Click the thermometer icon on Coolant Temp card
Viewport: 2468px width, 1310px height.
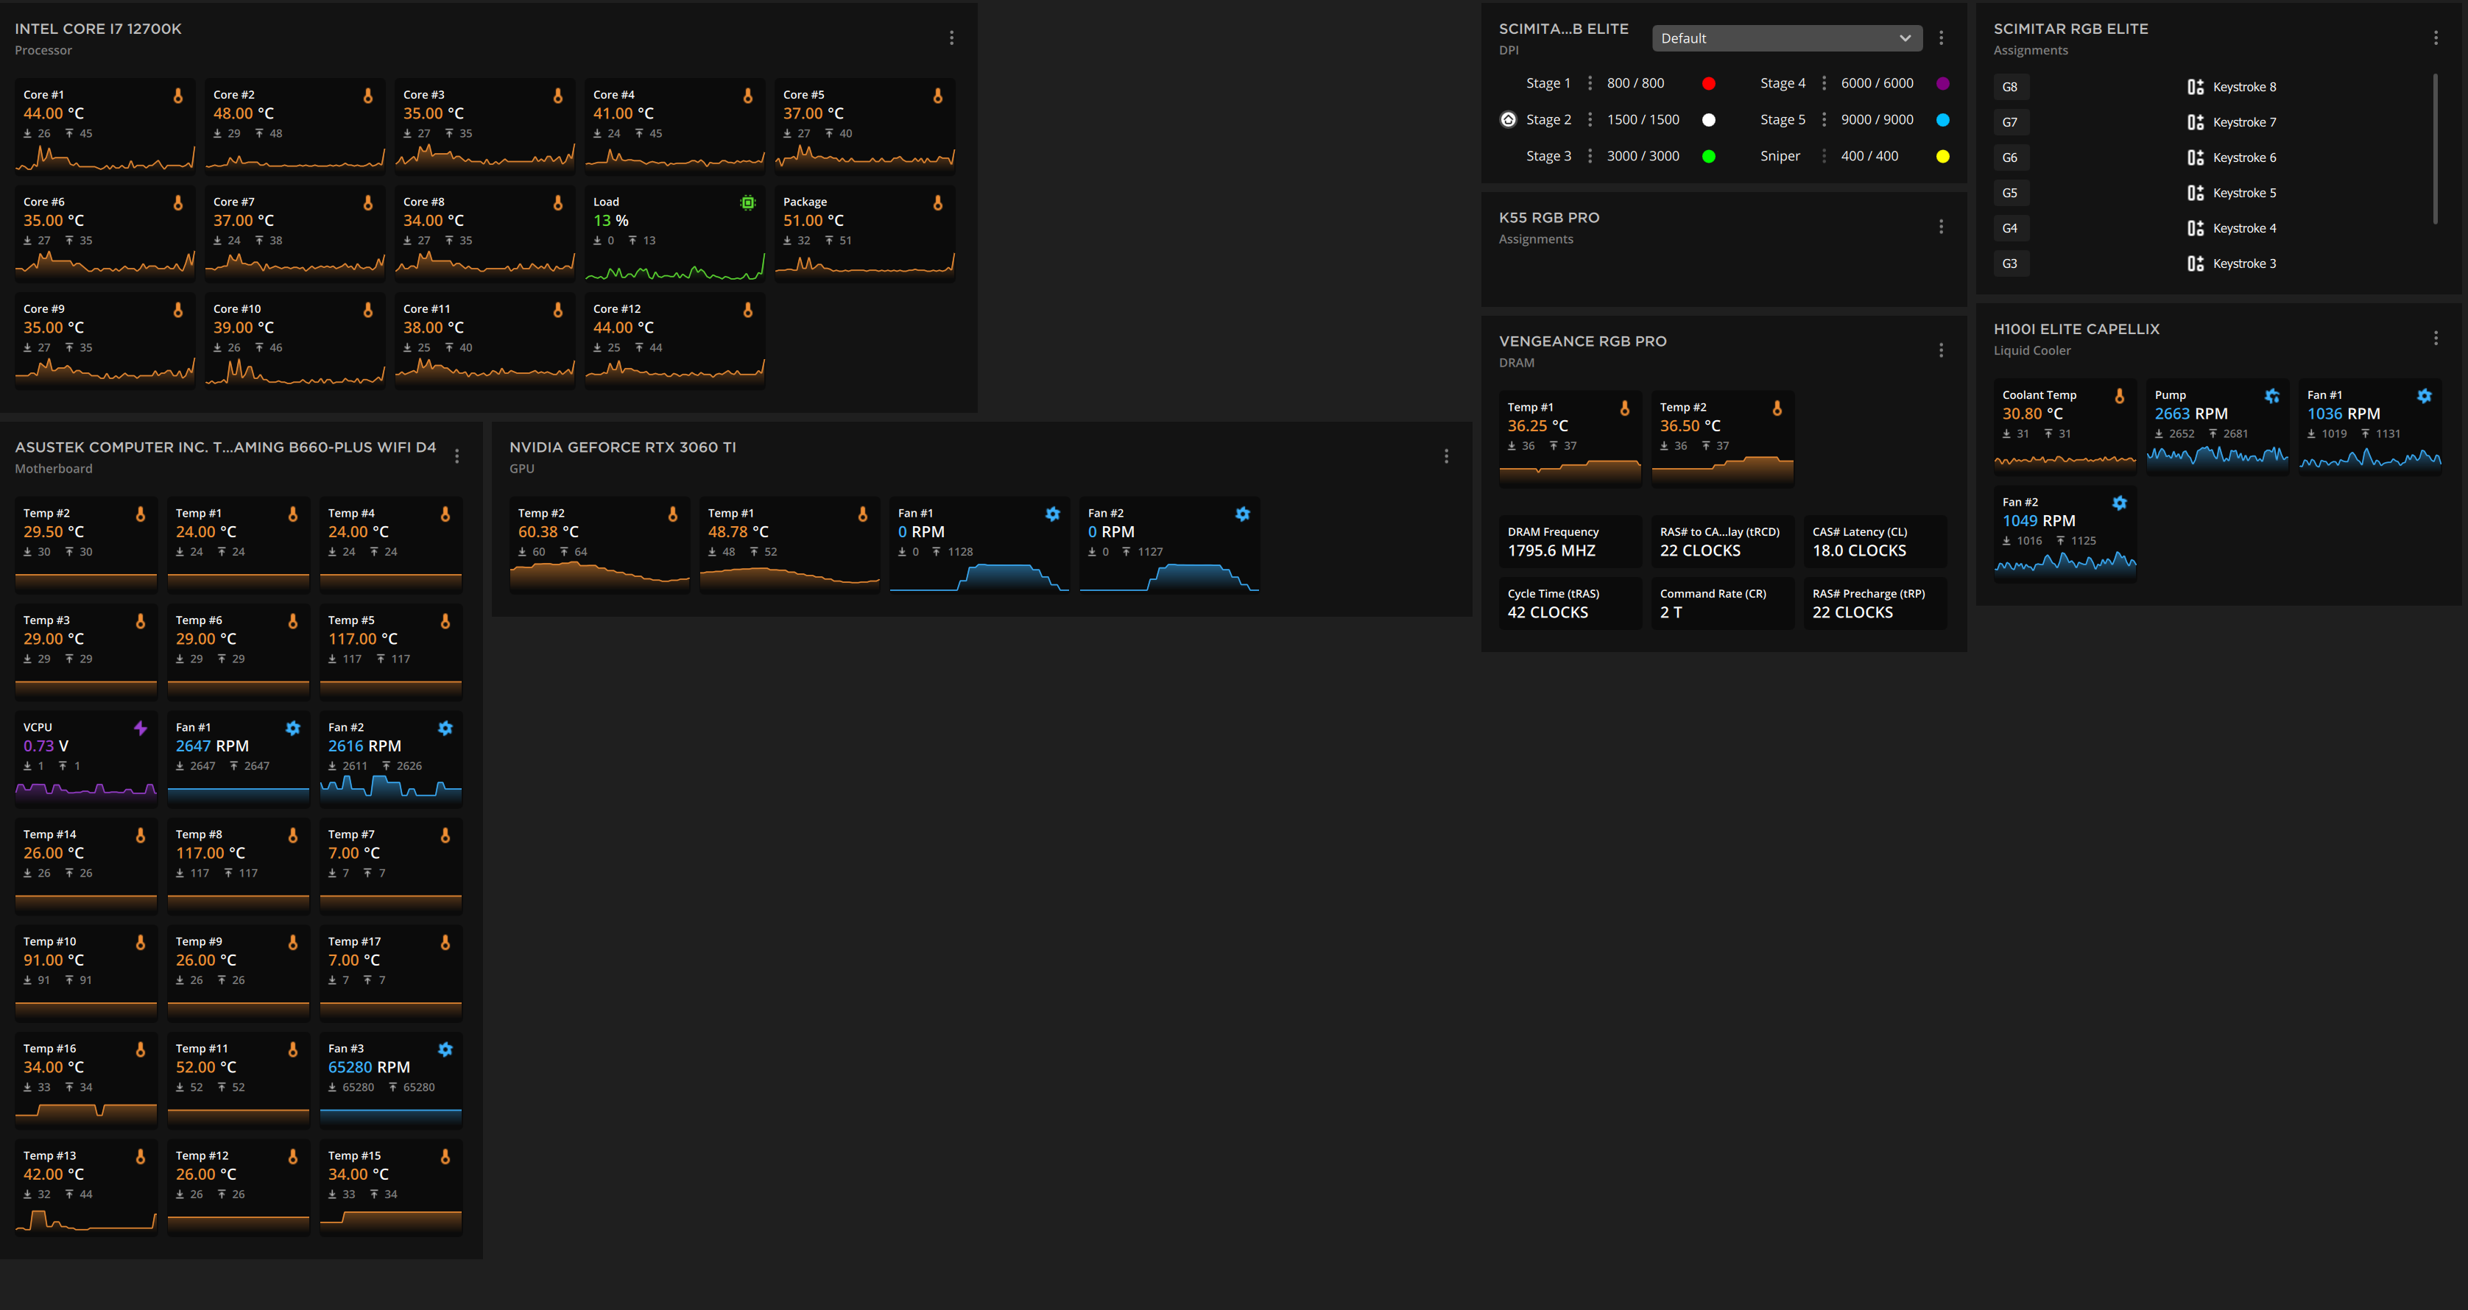click(2119, 397)
